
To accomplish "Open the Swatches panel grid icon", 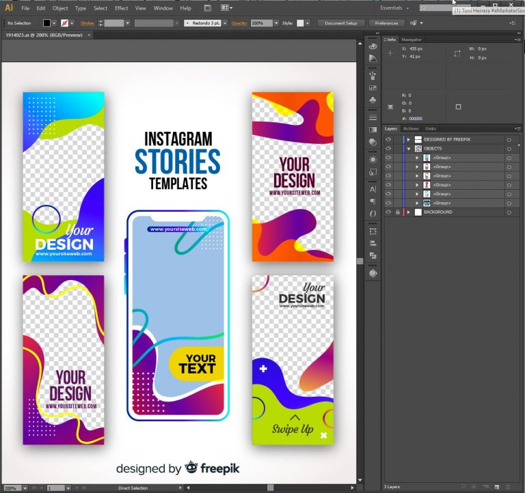I will pyautogui.click(x=373, y=87).
